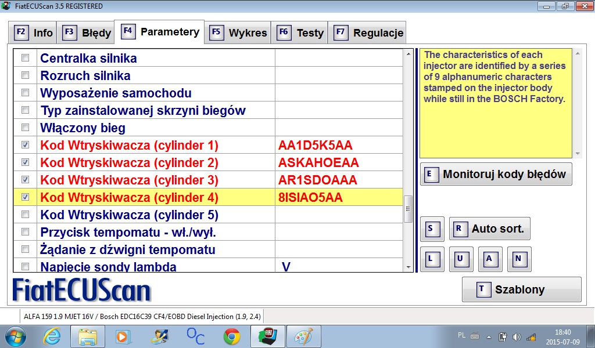Click the Napięcie sondy lambda label
The image size is (595, 348).
click(x=109, y=267)
